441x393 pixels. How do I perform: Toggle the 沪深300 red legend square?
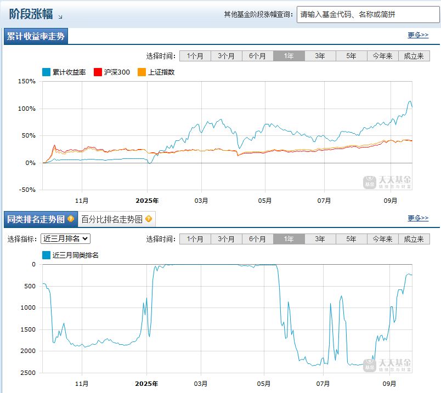pos(98,72)
